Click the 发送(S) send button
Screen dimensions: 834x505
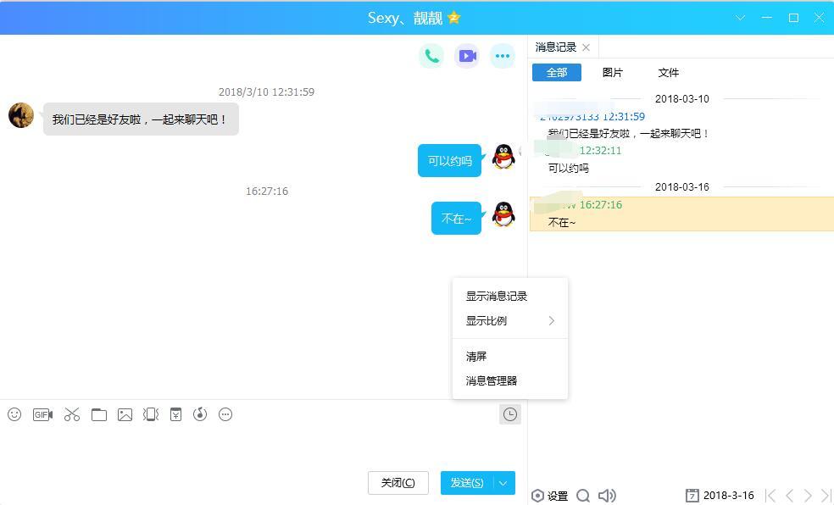pyautogui.click(x=467, y=483)
